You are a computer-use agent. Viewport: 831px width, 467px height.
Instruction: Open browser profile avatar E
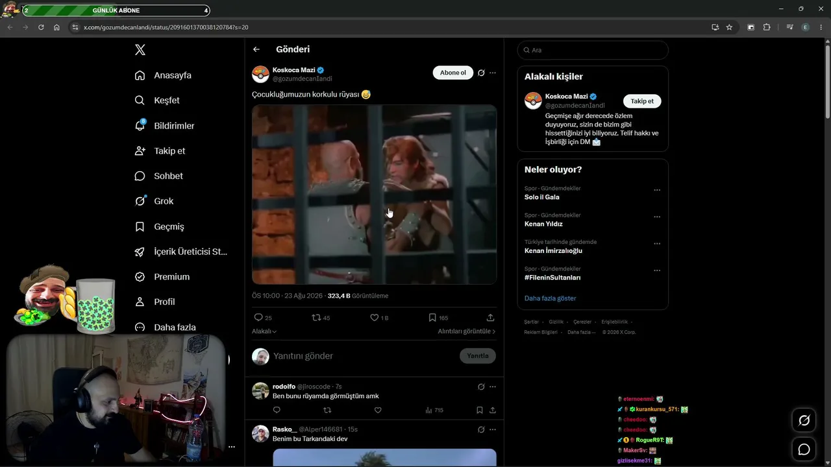(x=806, y=27)
